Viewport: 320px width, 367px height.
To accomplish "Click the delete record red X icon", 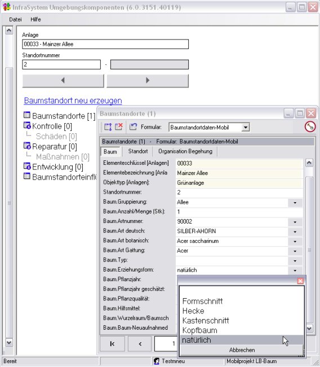I will click(119, 127).
